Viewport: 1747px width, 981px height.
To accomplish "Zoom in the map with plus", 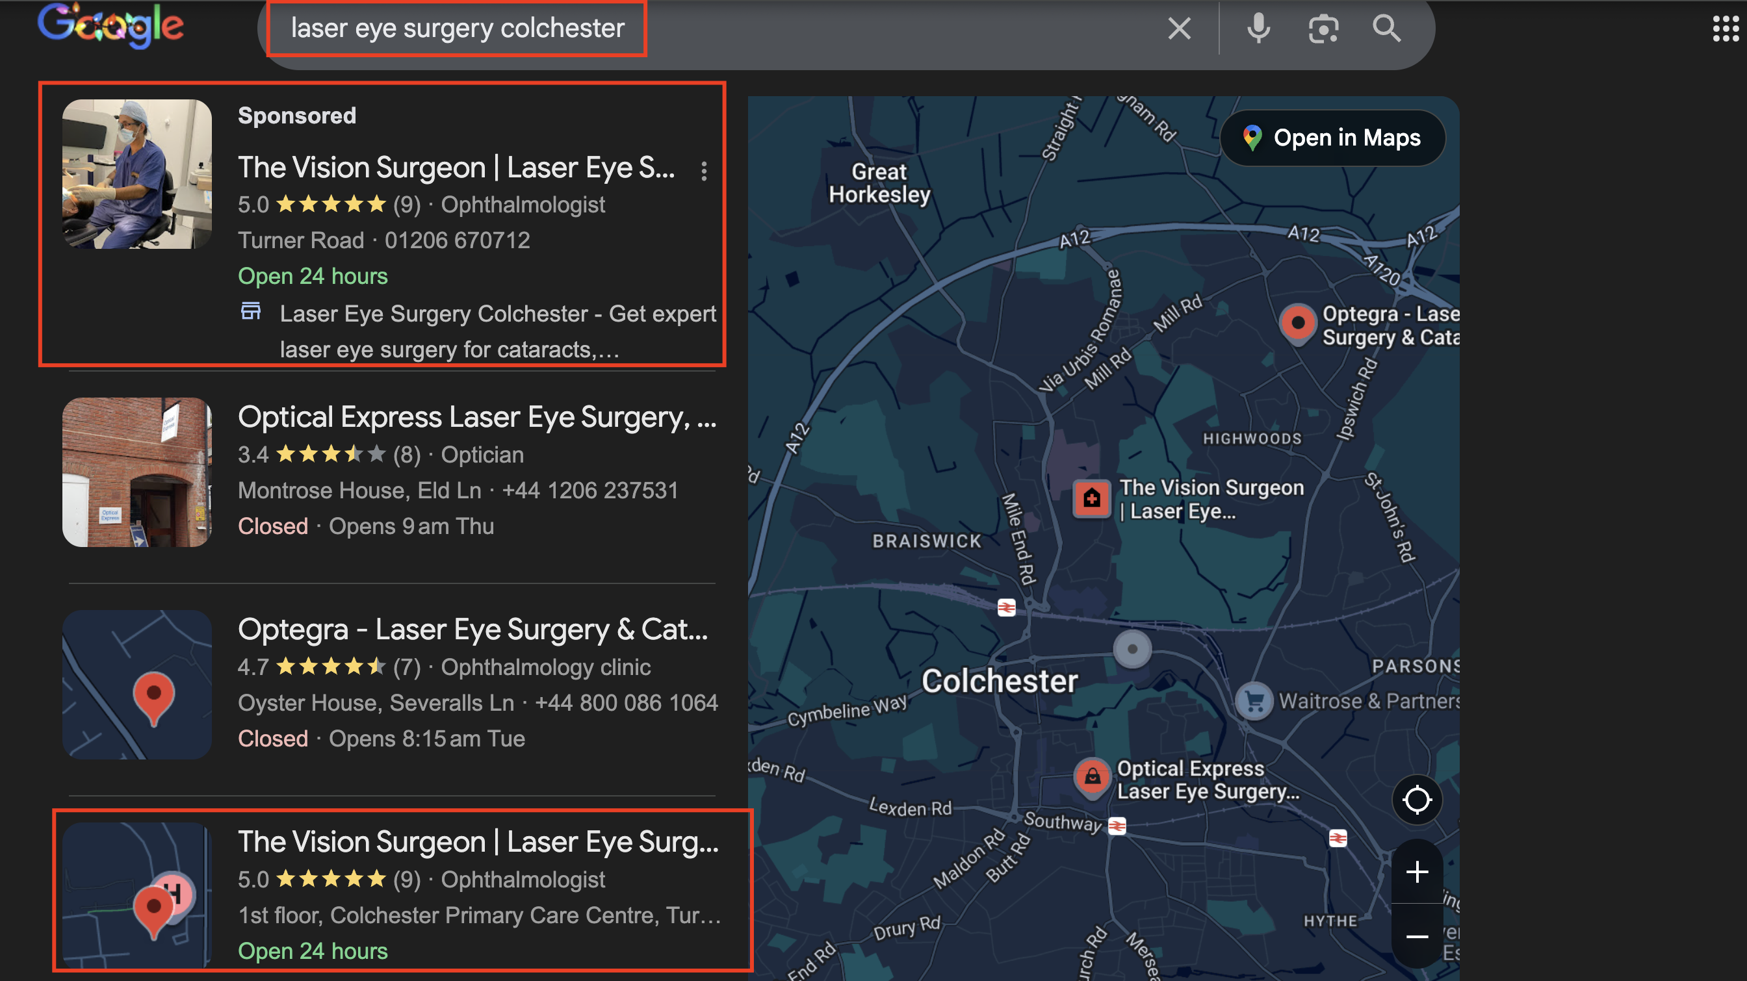I will (1417, 872).
